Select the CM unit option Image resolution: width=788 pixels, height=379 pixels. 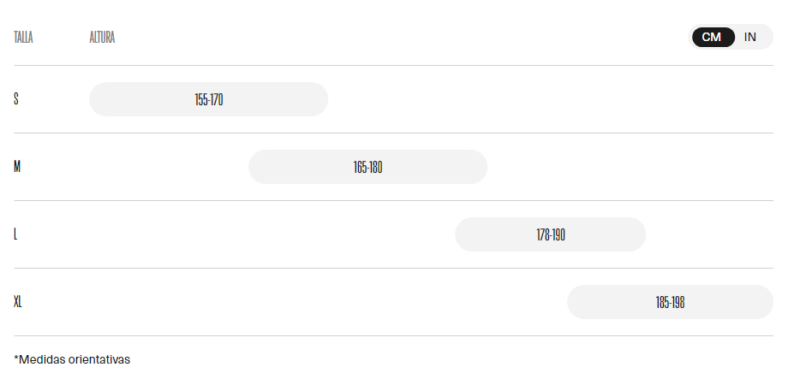coord(712,37)
